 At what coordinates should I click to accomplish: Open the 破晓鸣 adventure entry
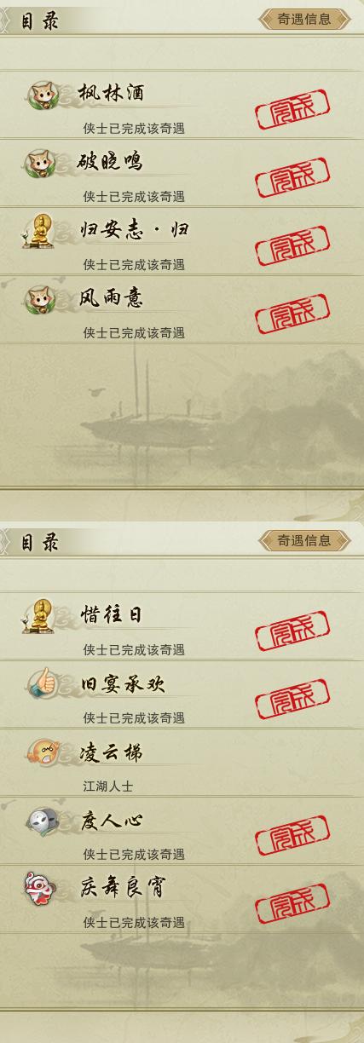pyautogui.click(x=182, y=173)
